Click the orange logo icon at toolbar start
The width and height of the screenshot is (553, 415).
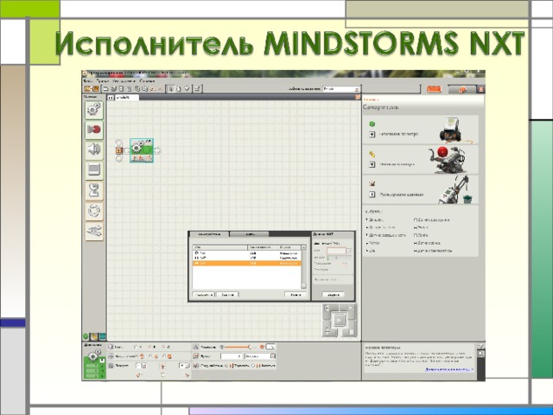pyautogui.click(x=92, y=89)
